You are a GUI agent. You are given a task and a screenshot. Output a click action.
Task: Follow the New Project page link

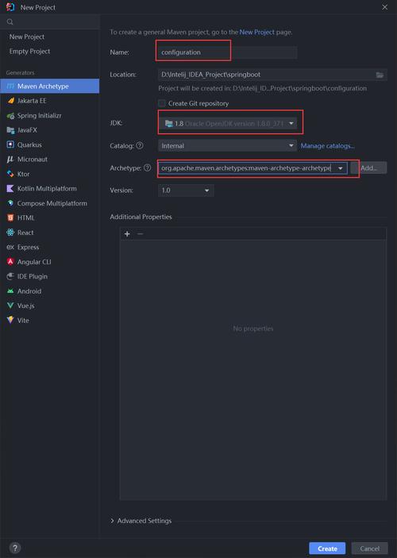coord(256,32)
